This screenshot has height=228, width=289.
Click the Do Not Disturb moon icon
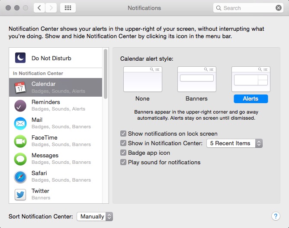(x=20, y=58)
